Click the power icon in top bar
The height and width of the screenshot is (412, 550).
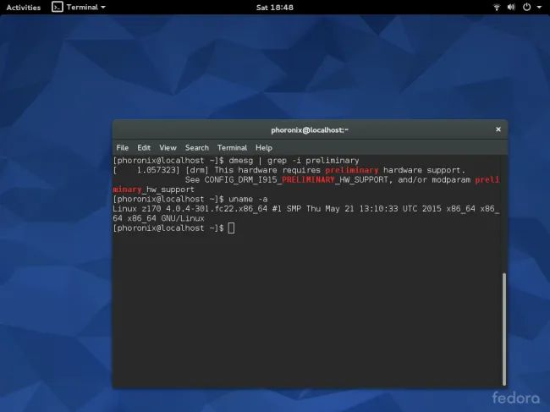pos(526,7)
